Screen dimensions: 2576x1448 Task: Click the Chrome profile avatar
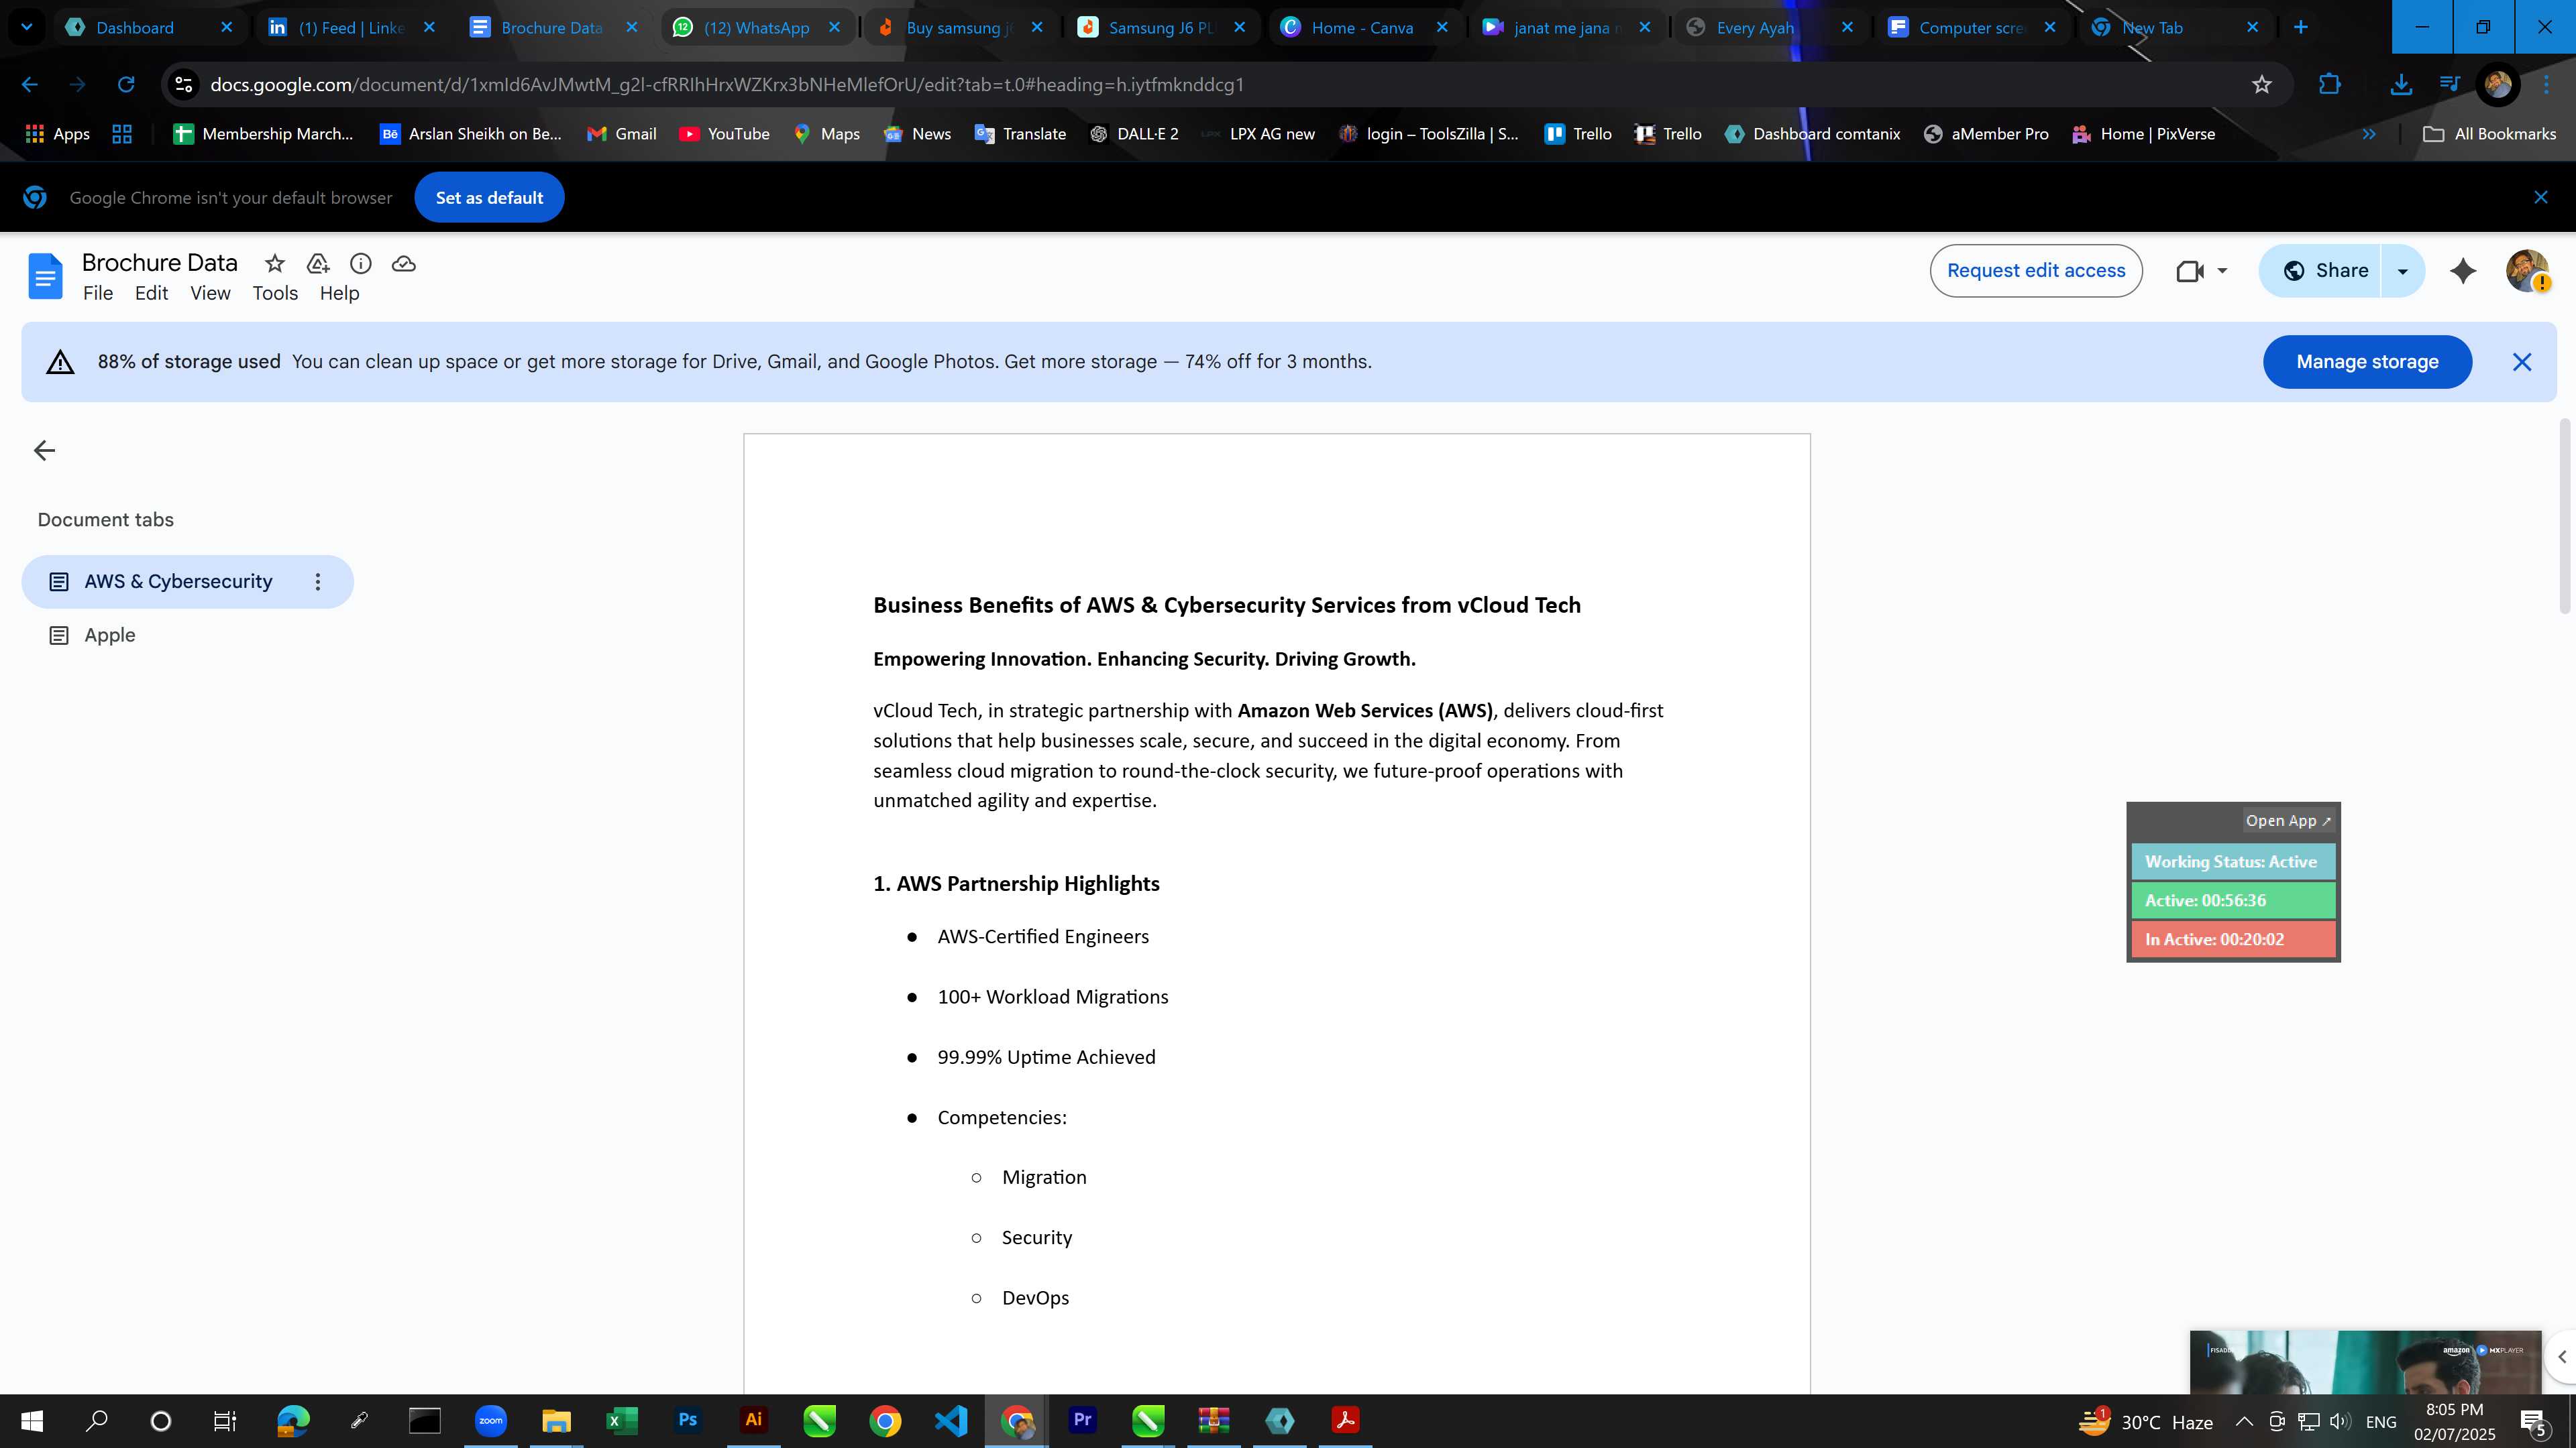[2497, 85]
